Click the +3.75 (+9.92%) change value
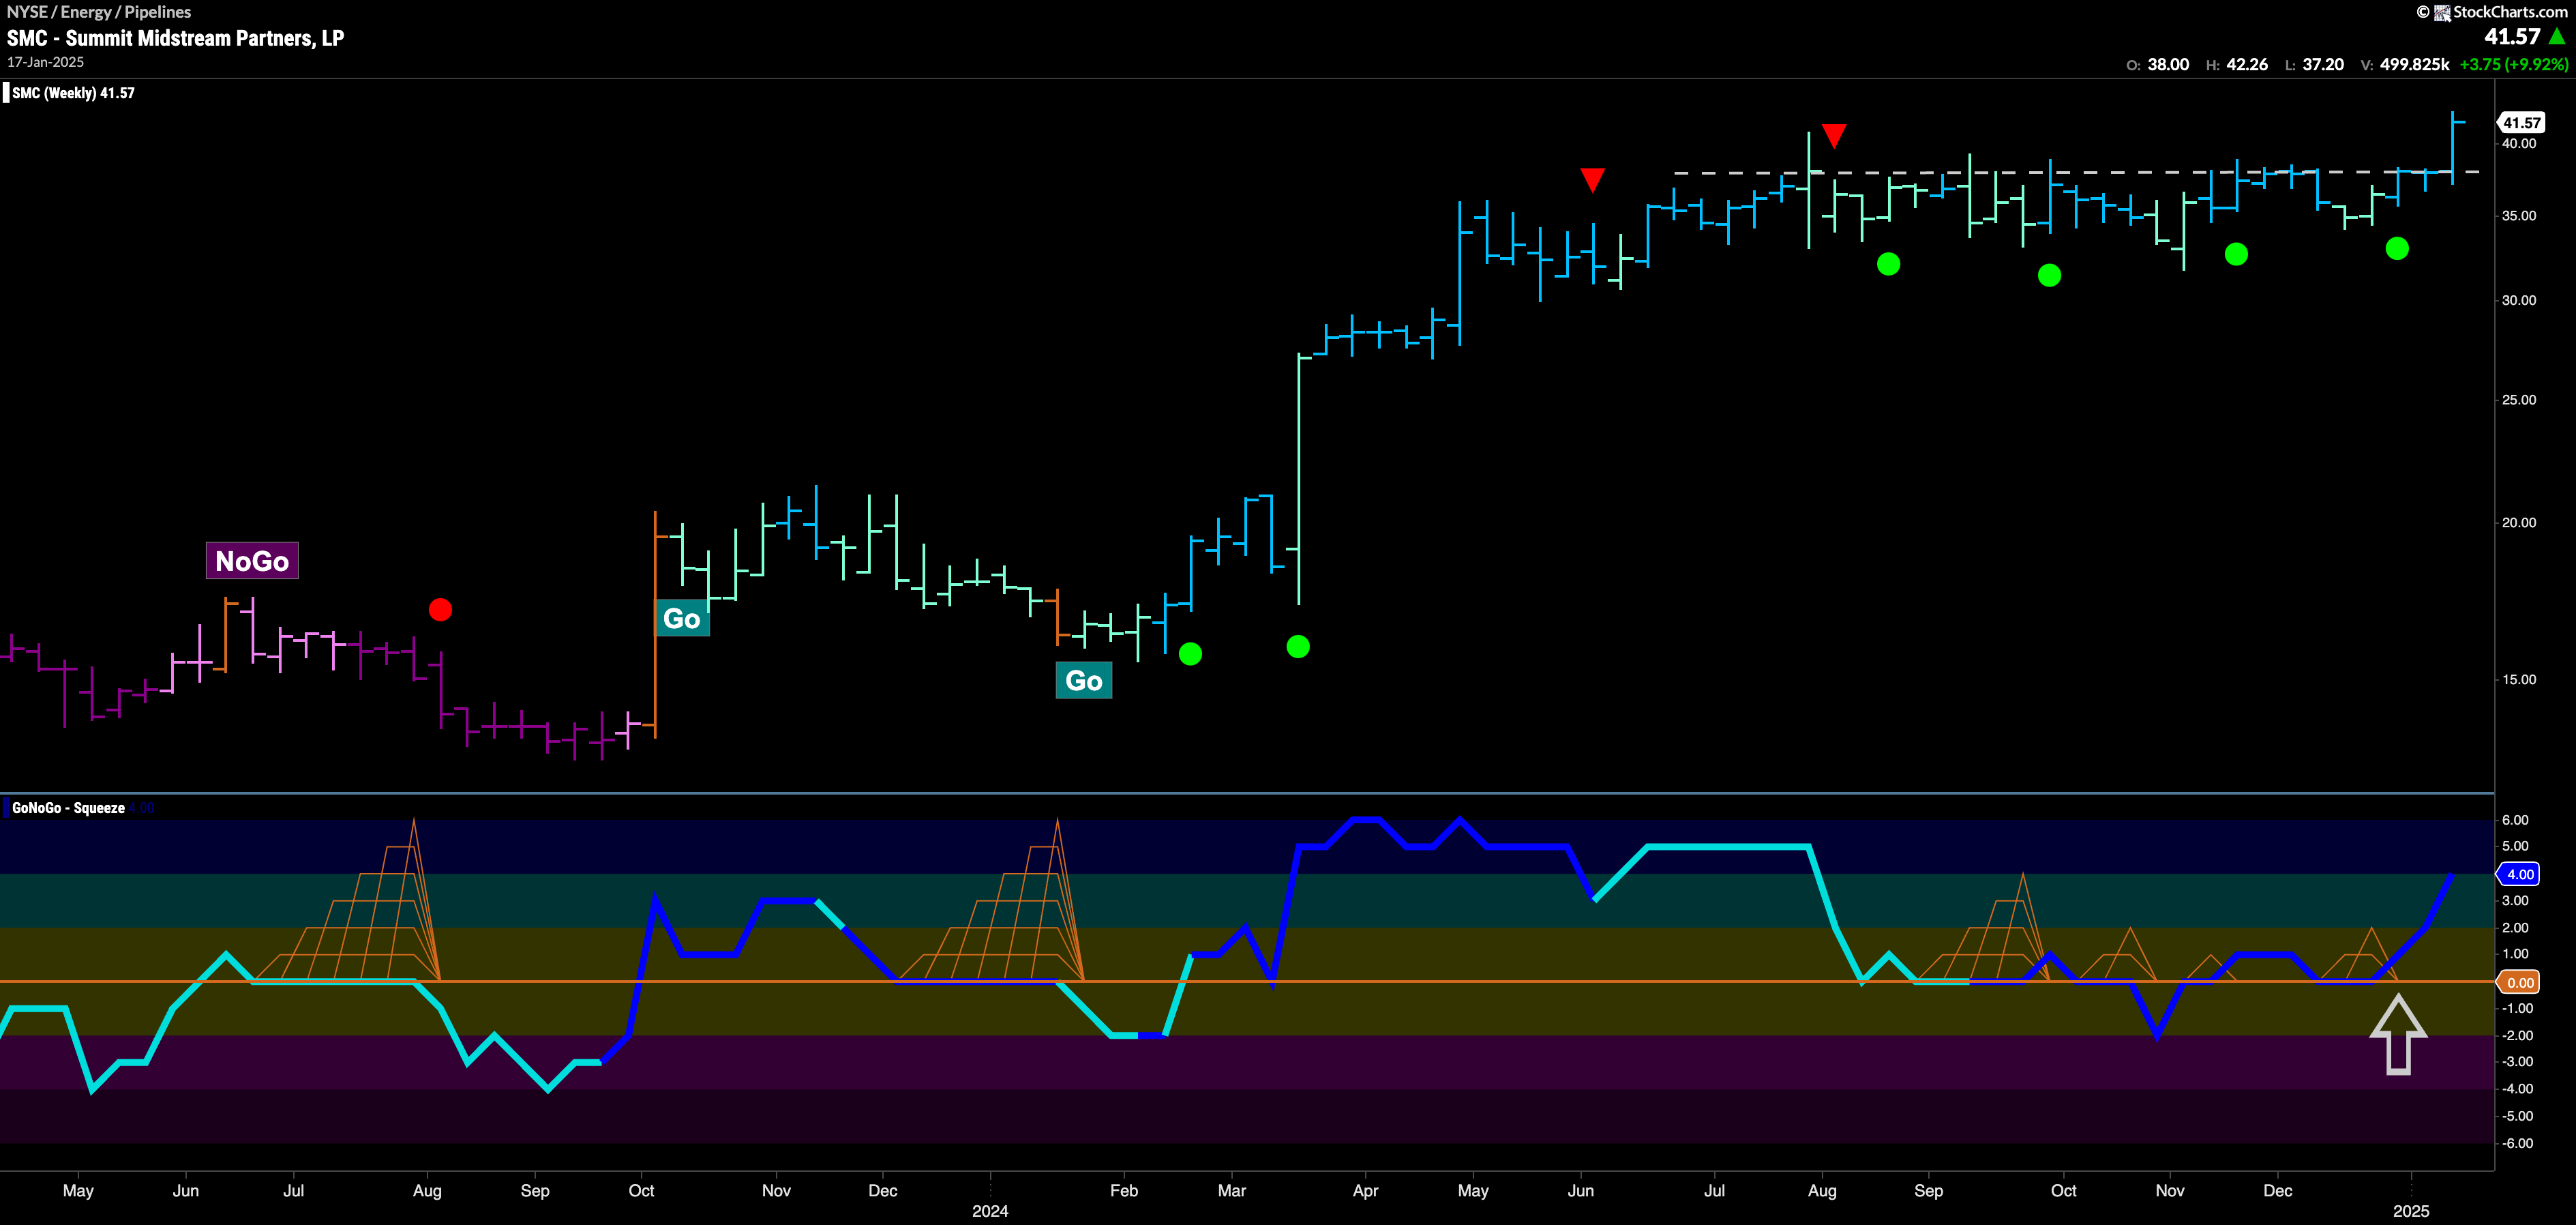 point(2513,64)
